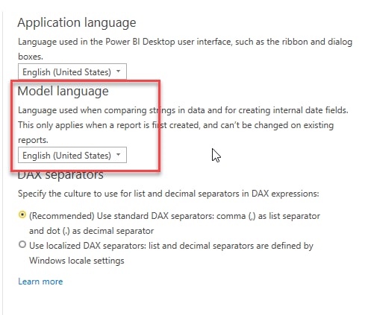Click the Use localized DAX separators label
Image resolution: width=365 pixels, height=315 pixels.
[x=171, y=253]
